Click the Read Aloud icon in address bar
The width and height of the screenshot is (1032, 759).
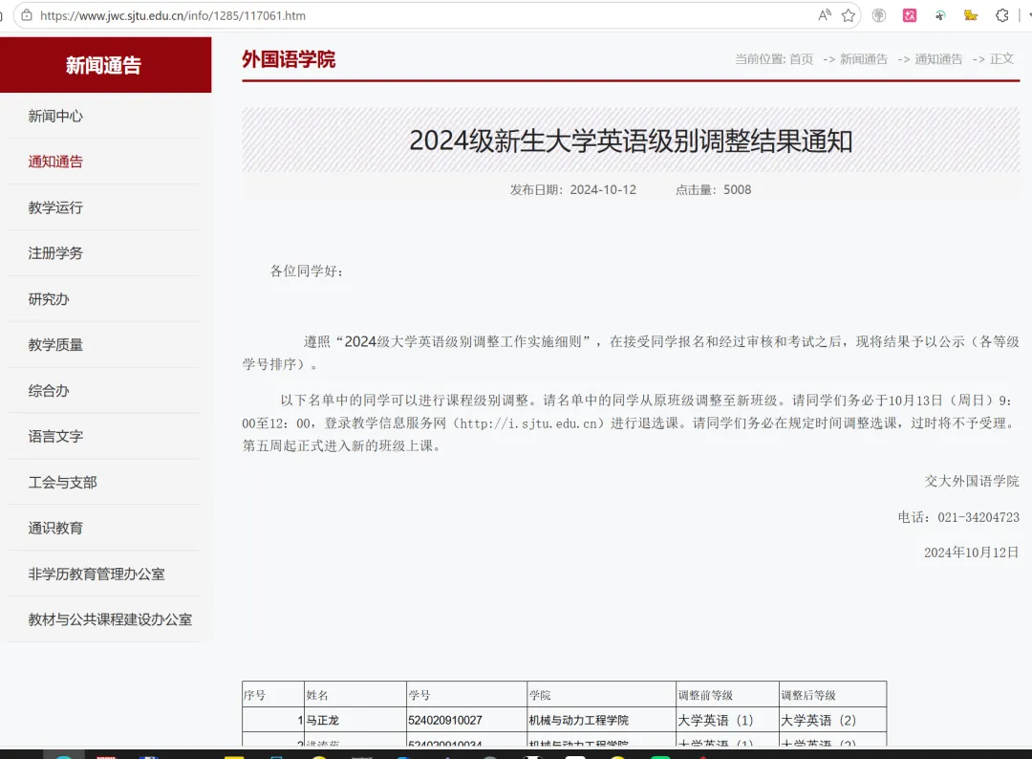pos(824,15)
